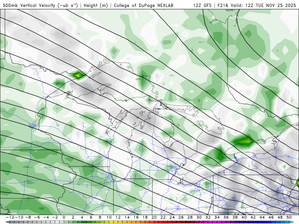This screenshot has height=224, width=299.
Task: Click the 14 value on color scale
Action: [x=127, y=217]
